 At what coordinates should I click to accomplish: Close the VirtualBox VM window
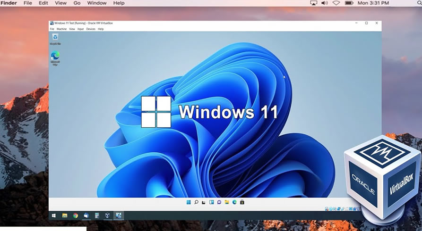point(377,23)
